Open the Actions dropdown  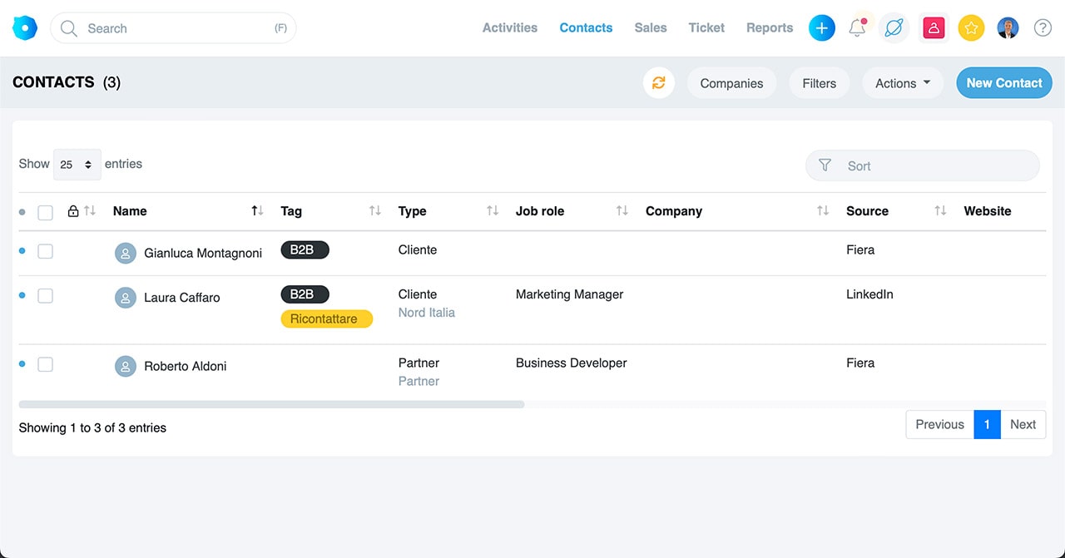tap(902, 82)
